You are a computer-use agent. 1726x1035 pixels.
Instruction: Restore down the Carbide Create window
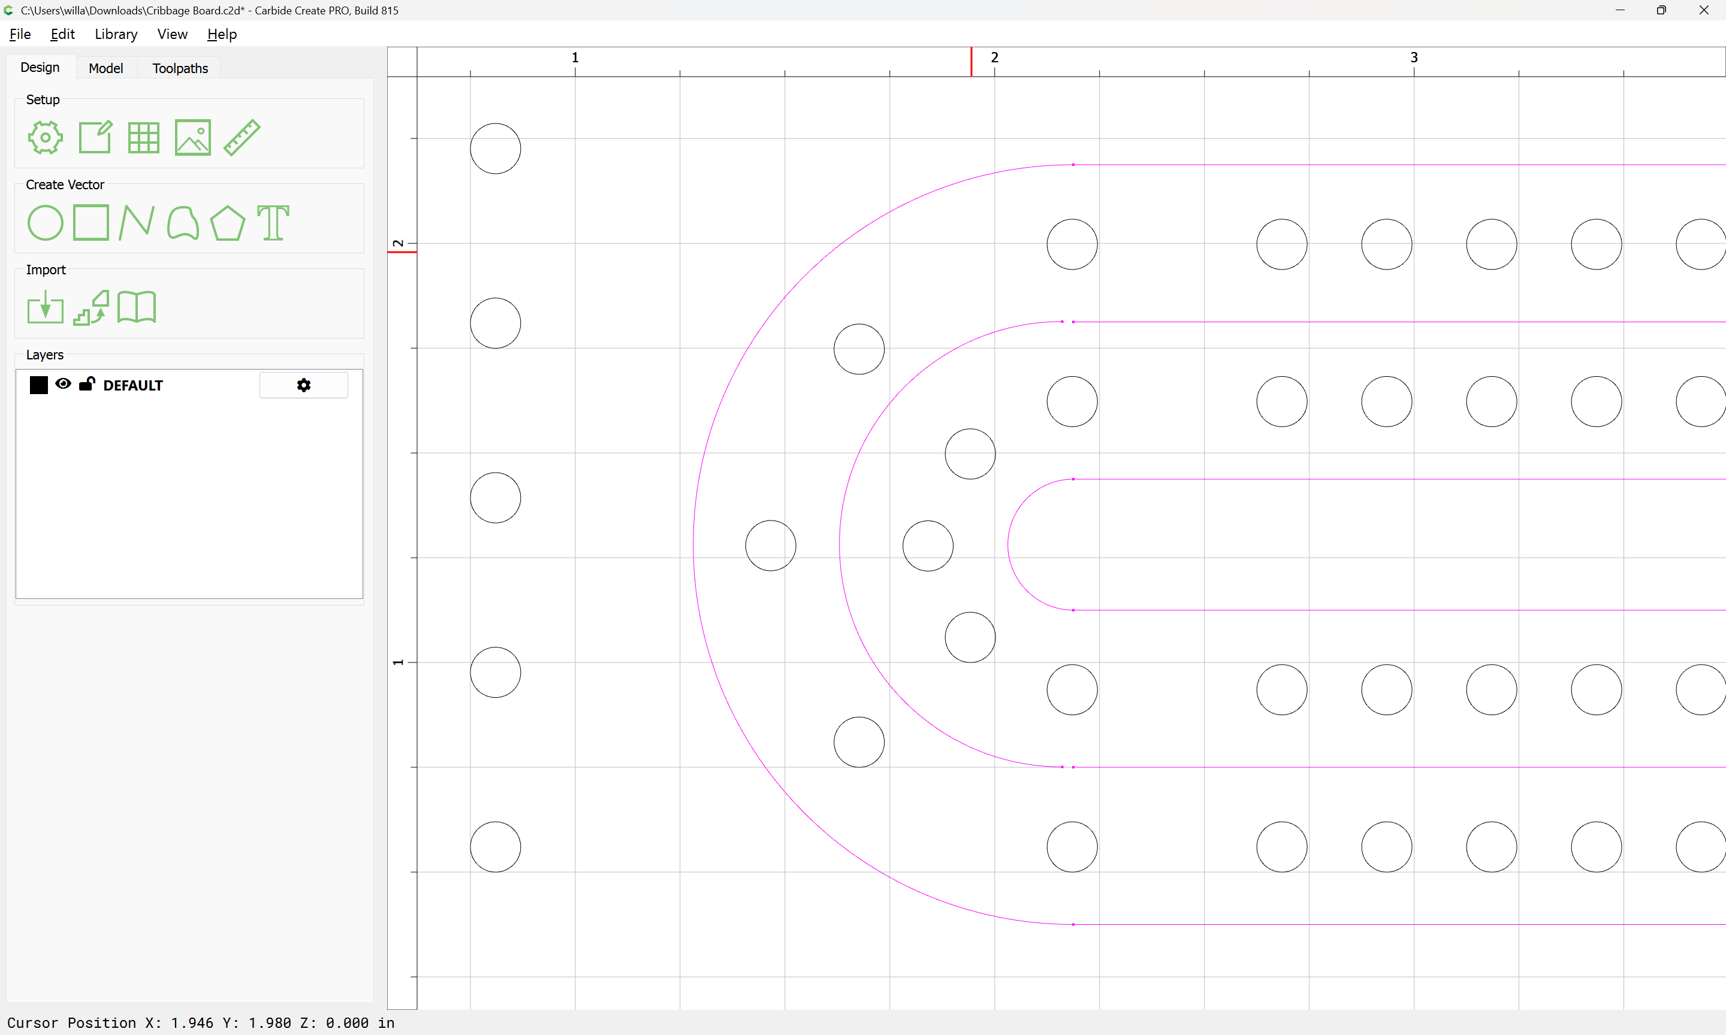click(1662, 10)
